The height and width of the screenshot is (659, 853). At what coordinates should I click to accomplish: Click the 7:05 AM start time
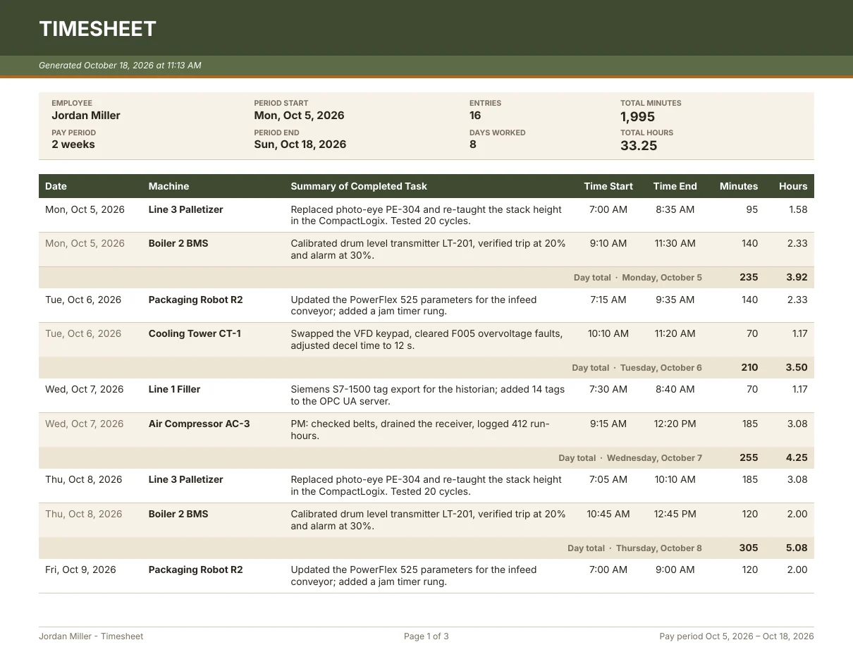[608, 479]
